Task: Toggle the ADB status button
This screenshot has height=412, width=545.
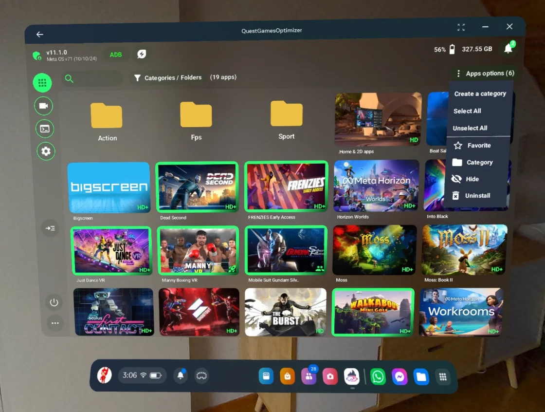Action: click(116, 55)
